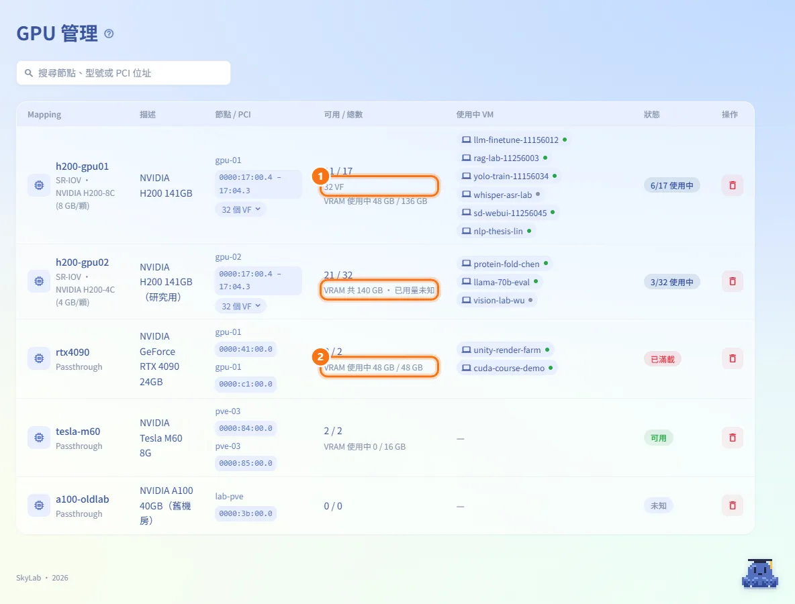Viewport: 795px width, 604px height.
Task: Click the 可用 / 總數 column header
Action: pyautogui.click(x=343, y=115)
